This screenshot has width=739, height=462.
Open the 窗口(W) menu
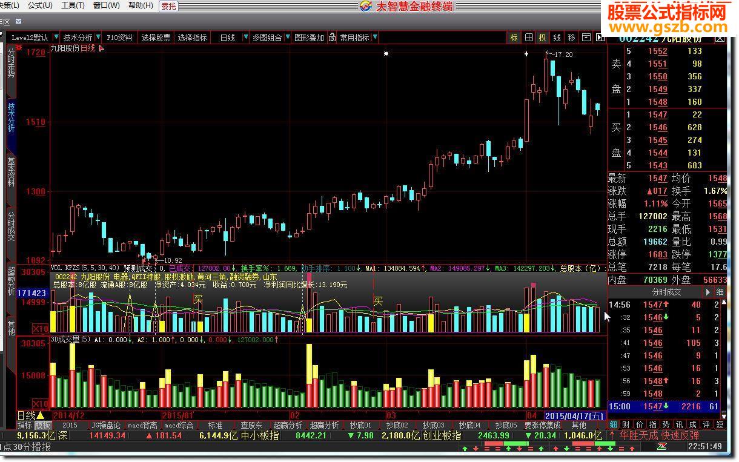[107, 5]
